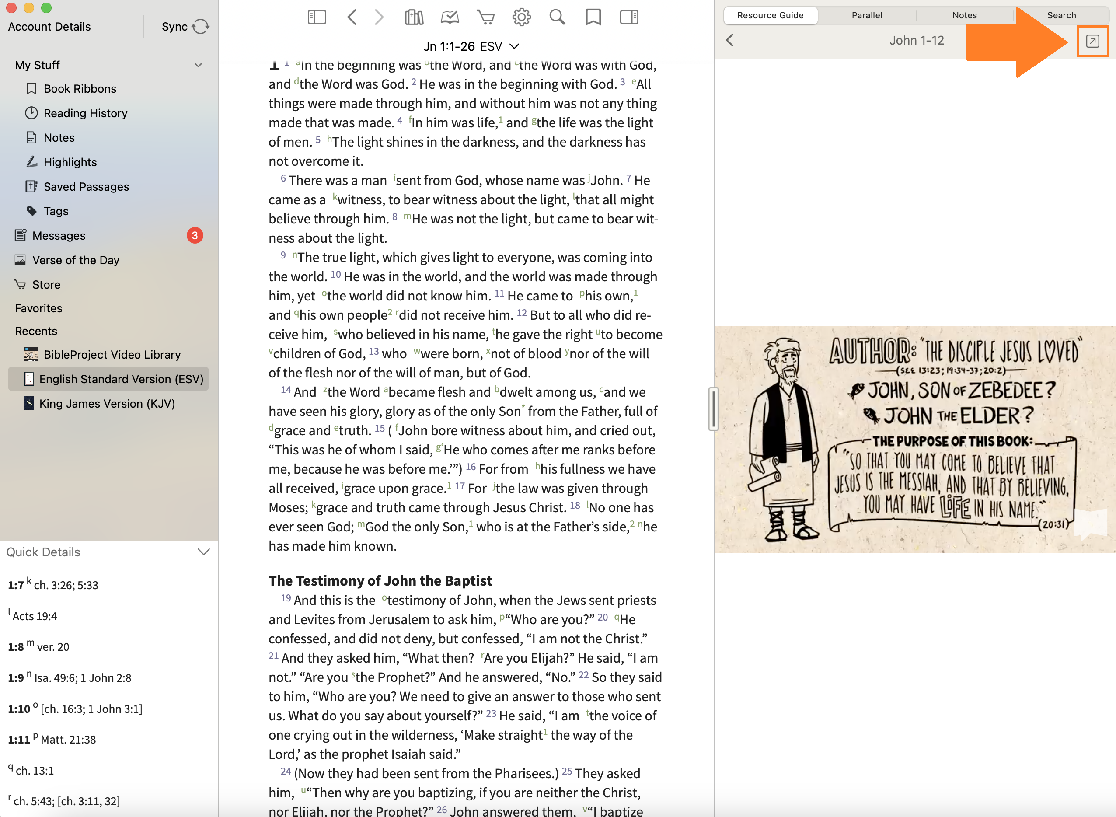1116x817 pixels.
Task: Switch to the Parallel tab
Action: [866, 15]
